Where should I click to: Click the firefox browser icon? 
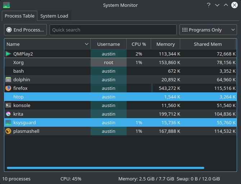pyautogui.click(x=8, y=88)
